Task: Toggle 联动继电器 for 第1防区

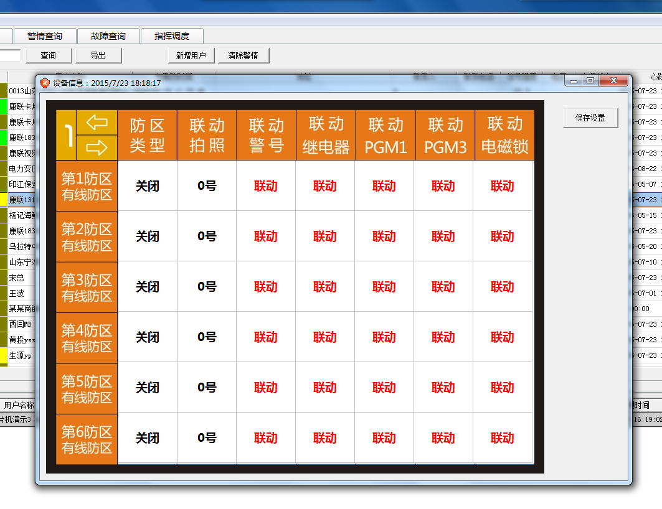Action: point(325,186)
